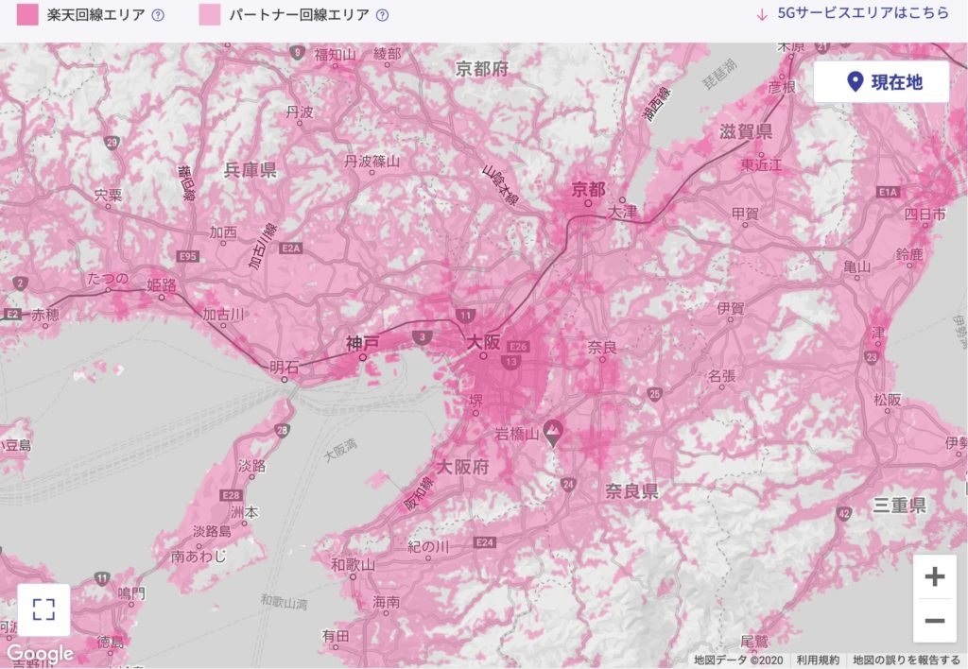Image resolution: width=968 pixels, height=669 pixels.
Task: Click the E24 highway shield
Action: (x=485, y=541)
